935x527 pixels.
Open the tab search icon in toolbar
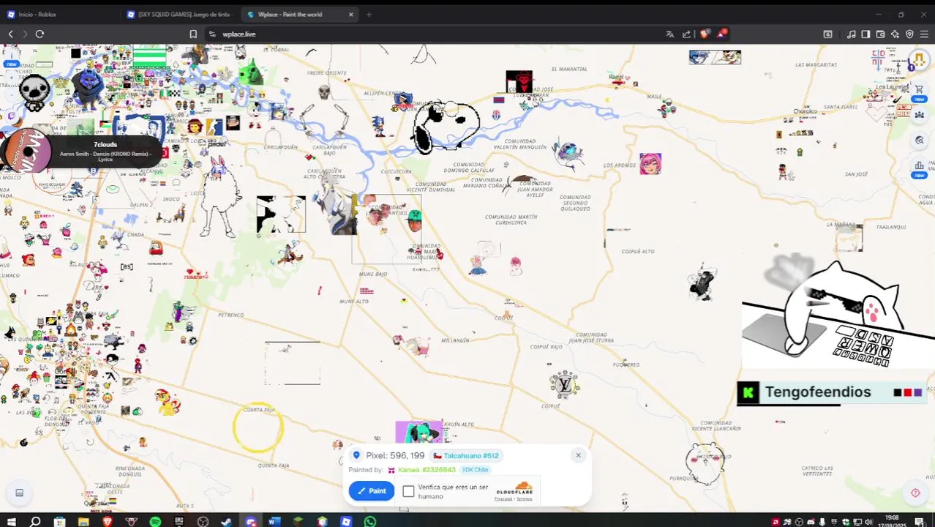(827, 34)
